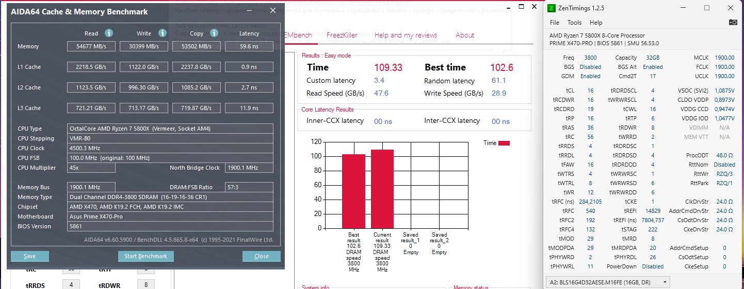Click the BIOS Version 5861 field
The image size is (744, 289).
pyautogui.click(x=170, y=226)
